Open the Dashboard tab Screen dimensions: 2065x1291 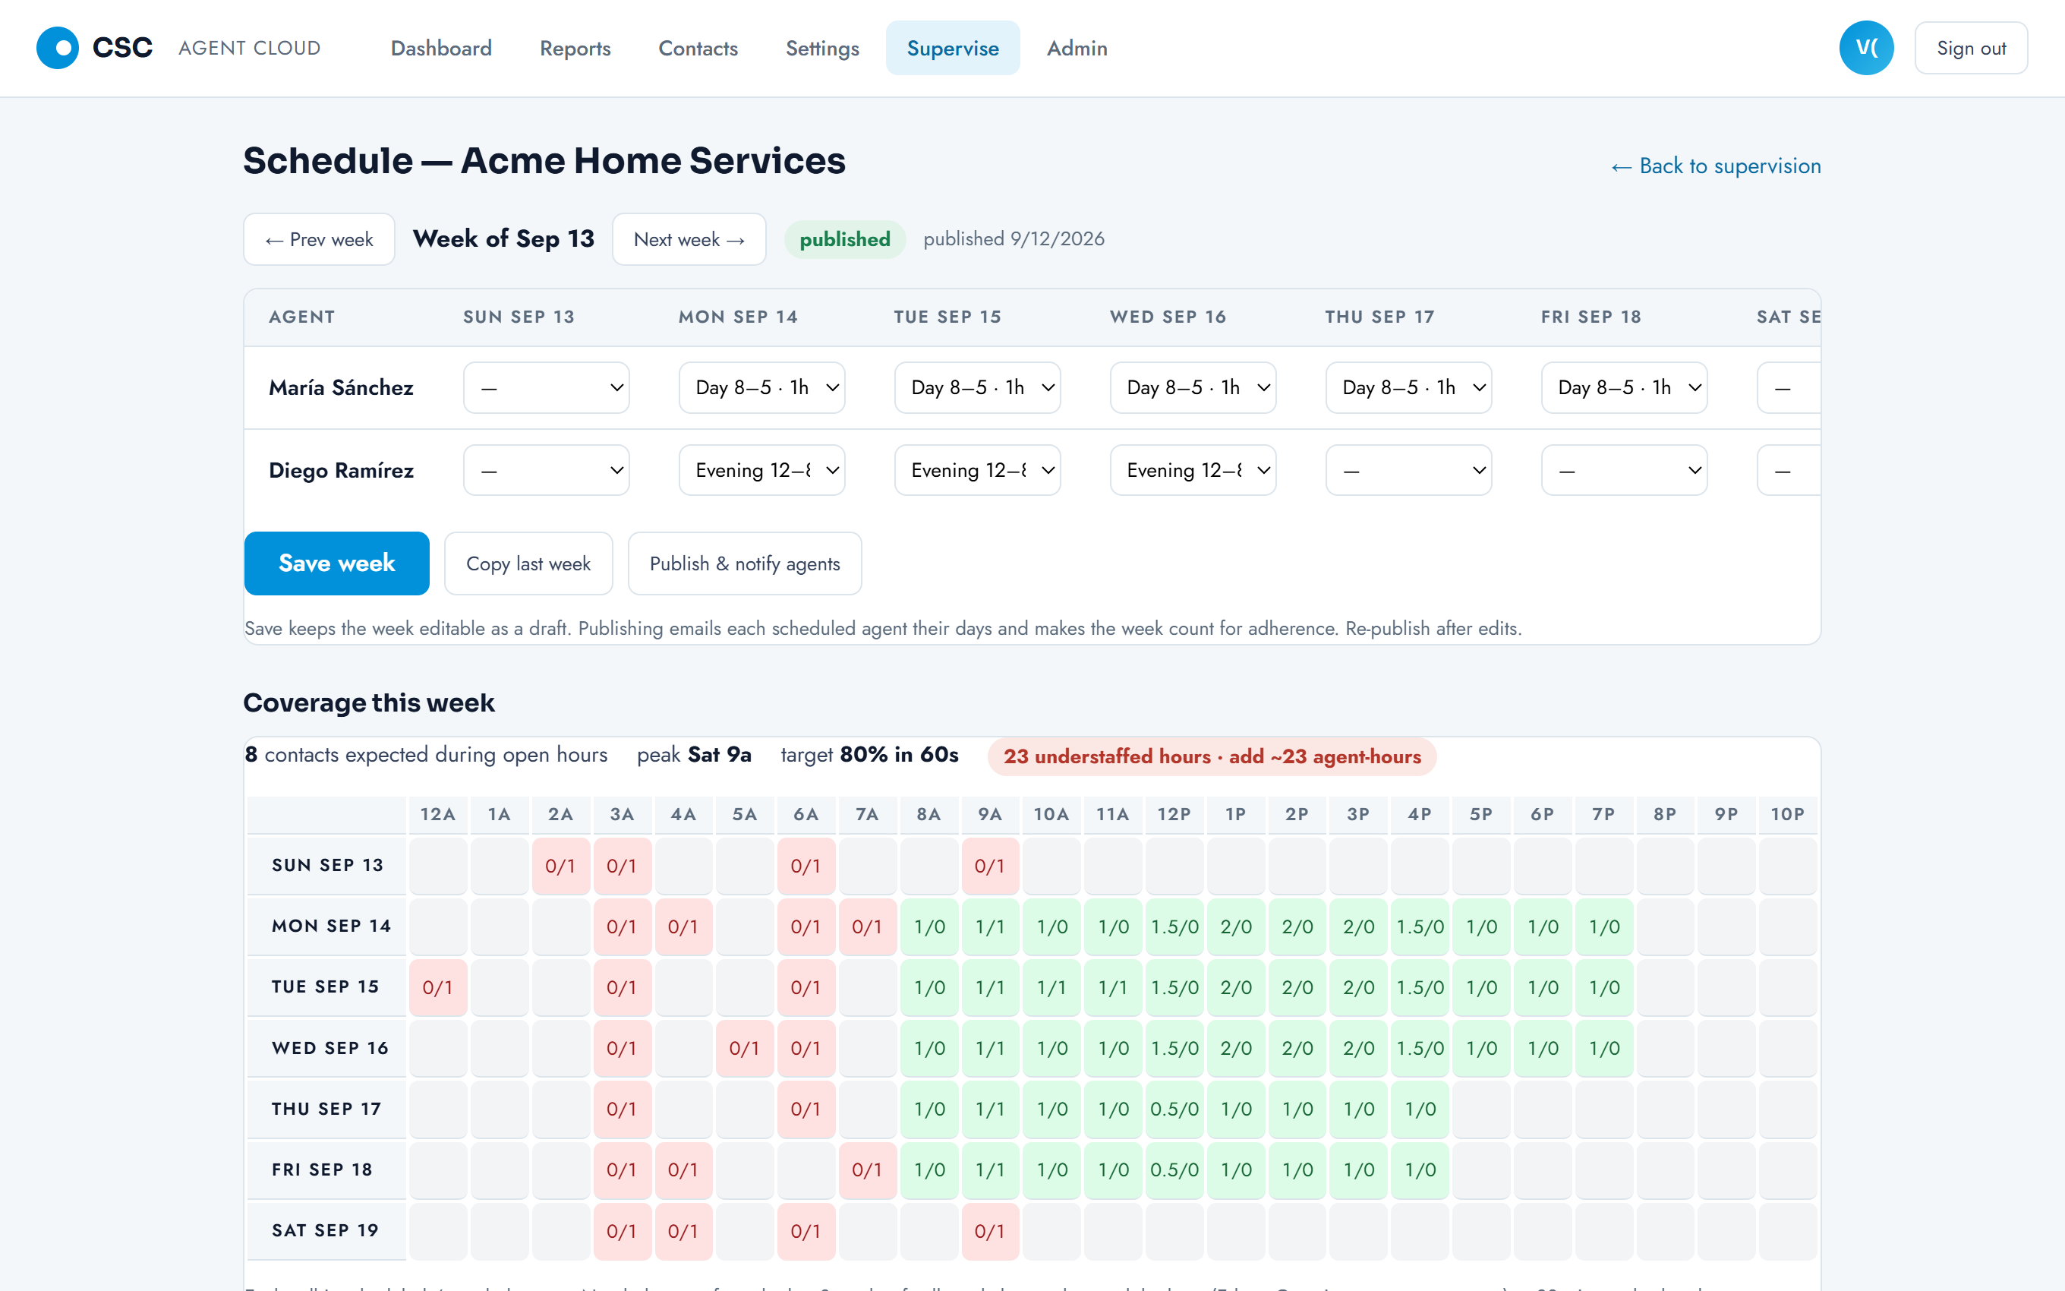441,48
